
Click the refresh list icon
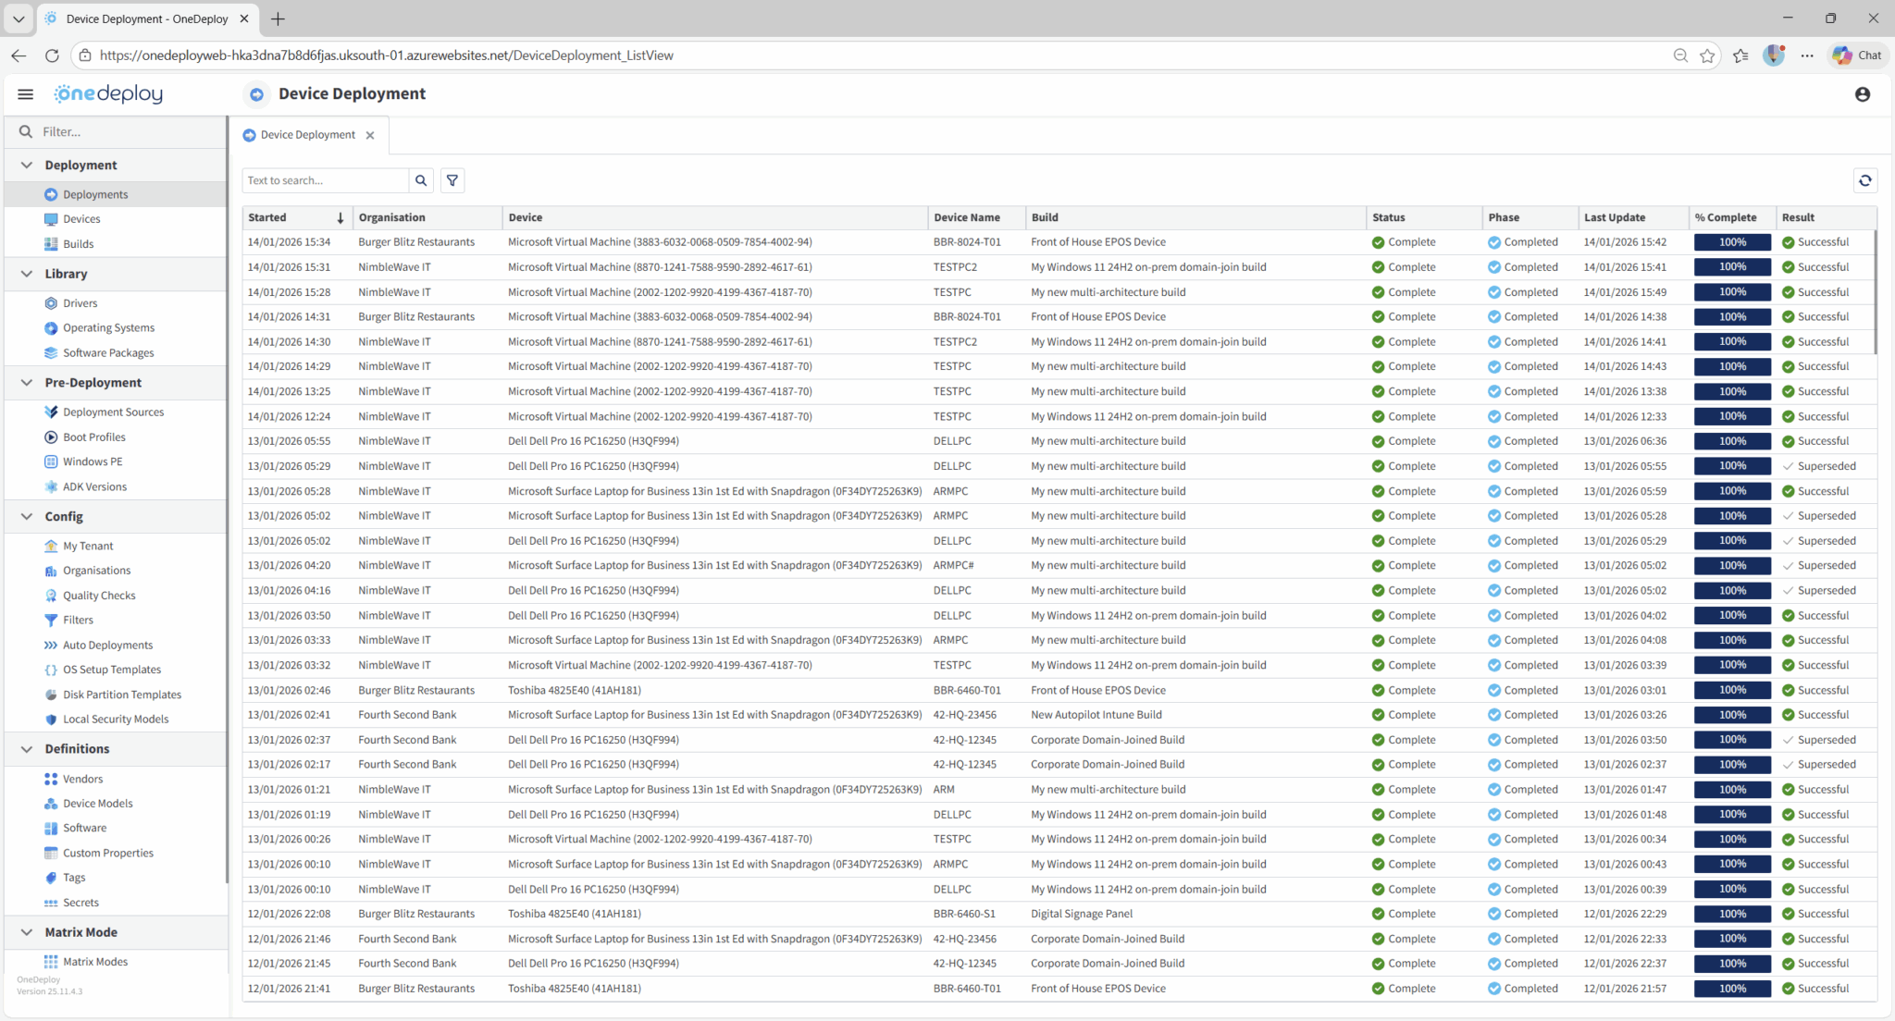1865,180
